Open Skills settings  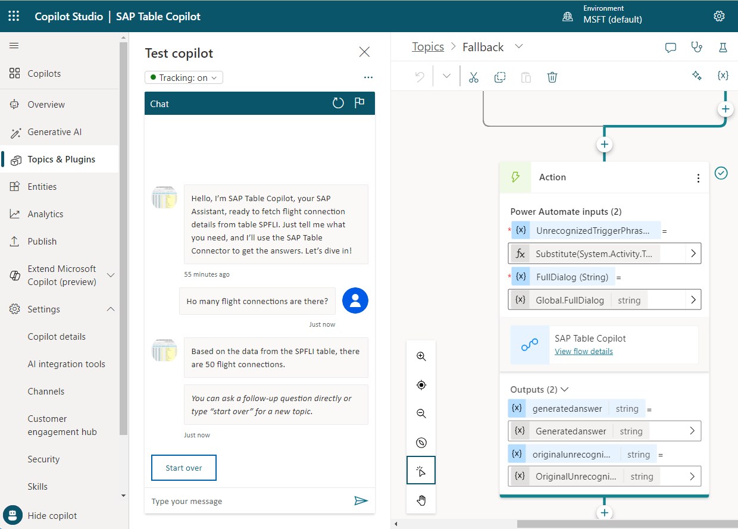(37, 487)
